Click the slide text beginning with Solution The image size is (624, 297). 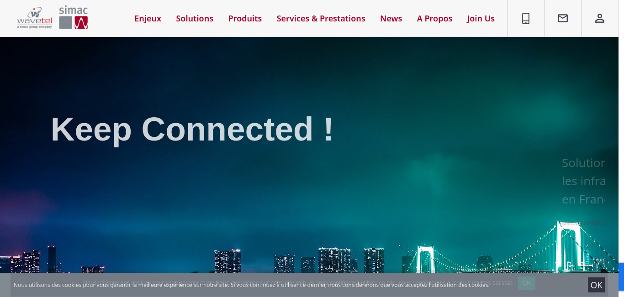583,181
